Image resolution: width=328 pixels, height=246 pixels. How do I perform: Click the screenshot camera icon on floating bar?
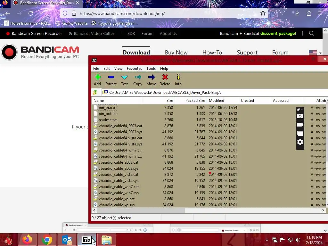tap(300, 116)
